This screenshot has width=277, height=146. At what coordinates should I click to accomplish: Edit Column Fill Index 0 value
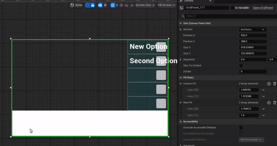[249, 90]
